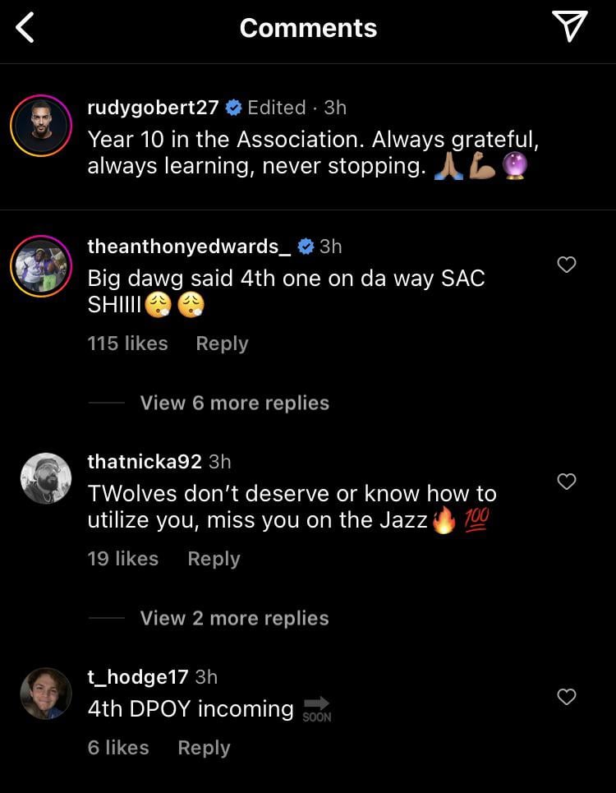
Task: View the 19 likes list
Action: tap(122, 559)
